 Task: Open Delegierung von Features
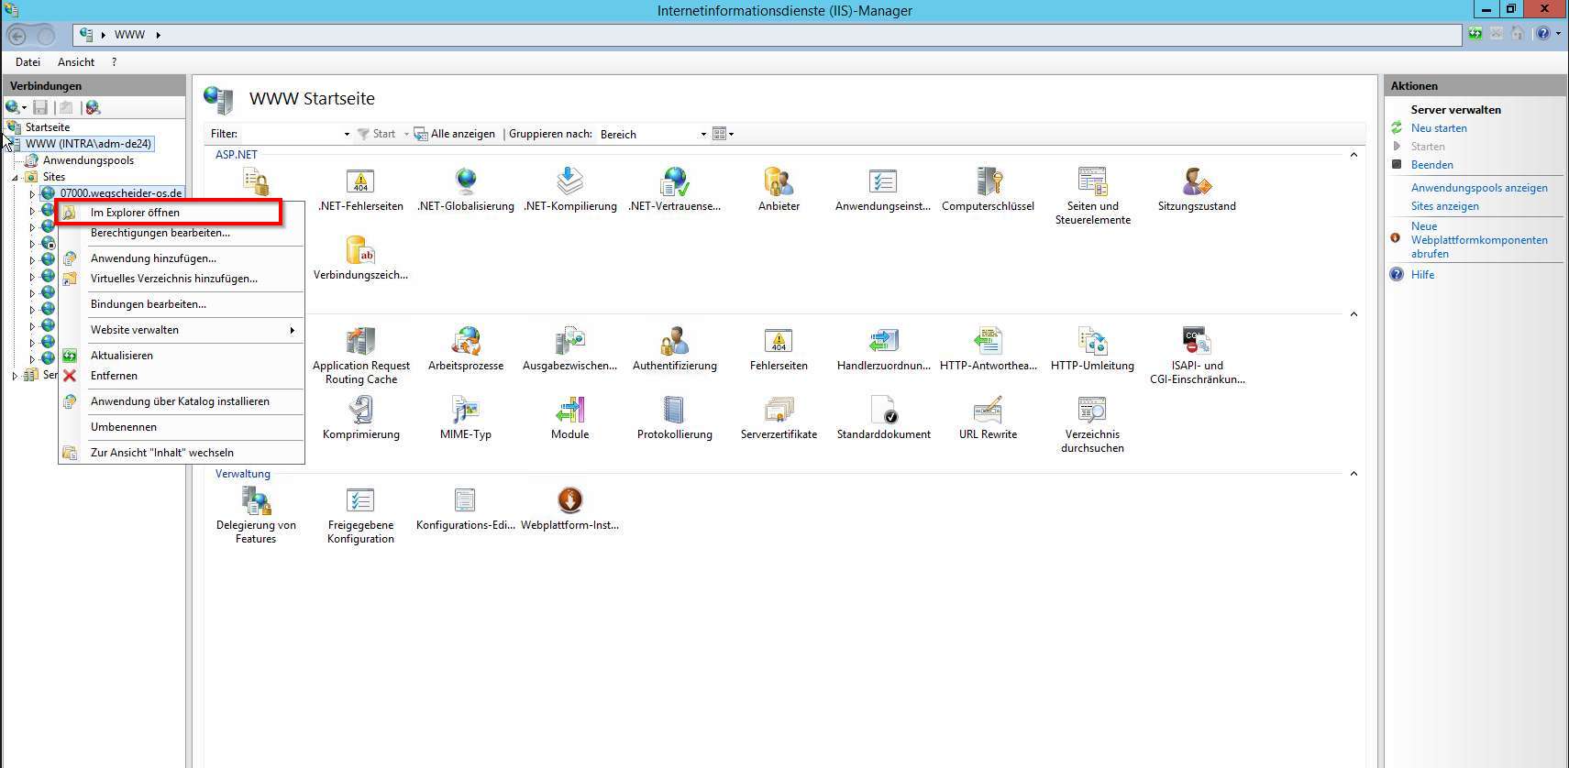click(256, 515)
